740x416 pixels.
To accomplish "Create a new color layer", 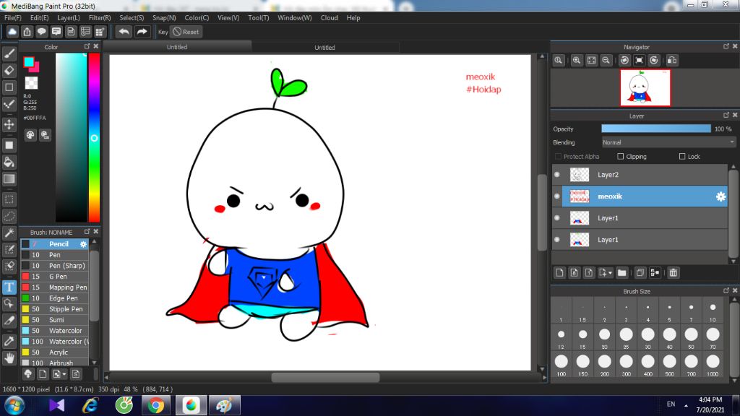I will [560, 272].
